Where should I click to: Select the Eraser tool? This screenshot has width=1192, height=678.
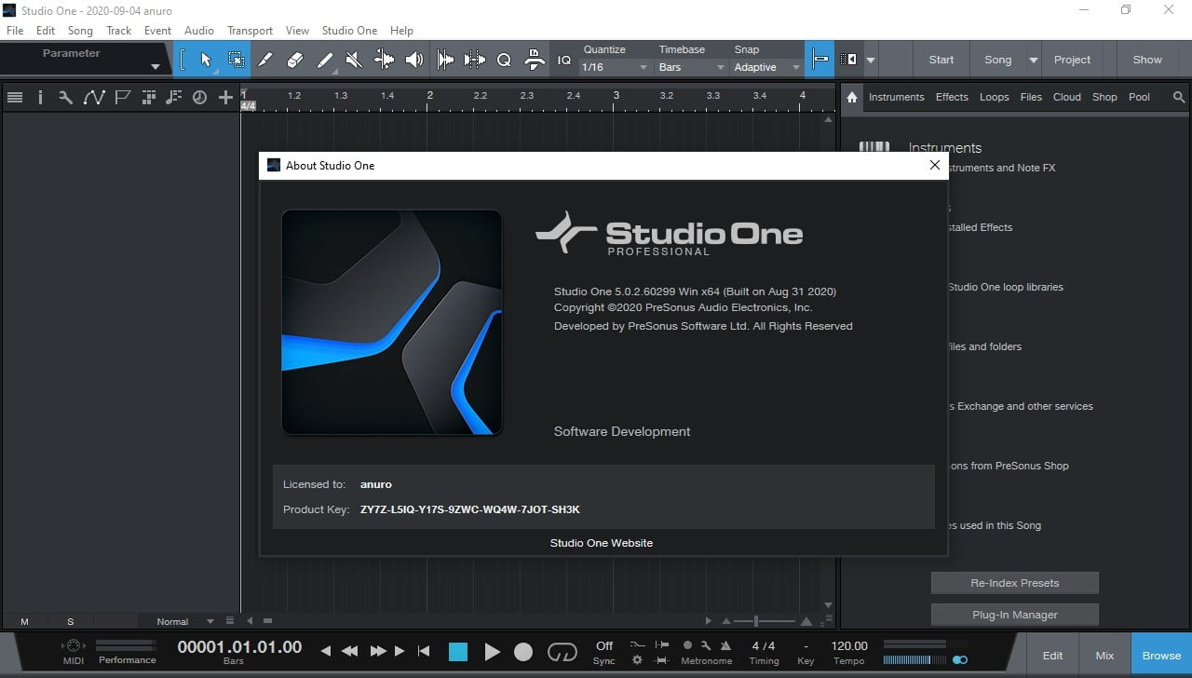(x=295, y=60)
